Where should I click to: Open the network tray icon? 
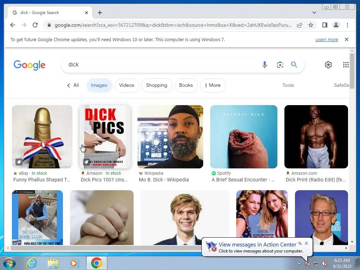tap(316, 264)
